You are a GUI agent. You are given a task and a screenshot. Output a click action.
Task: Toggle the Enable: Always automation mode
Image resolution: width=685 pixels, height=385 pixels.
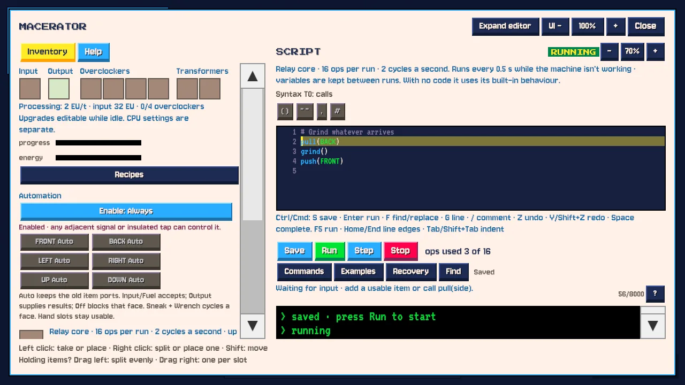point(126,211)
